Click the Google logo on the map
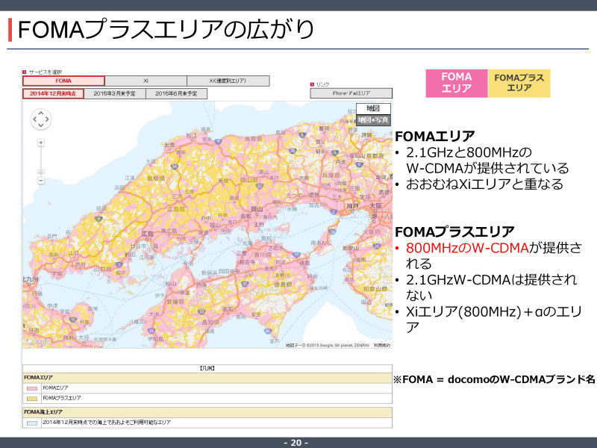This screenshot has width=597, height=448. [x=37, y=343]
